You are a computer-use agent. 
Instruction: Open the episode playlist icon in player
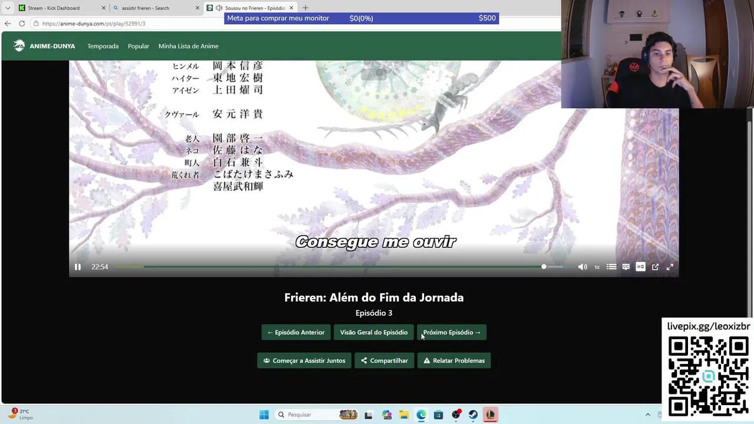point(611,267)
